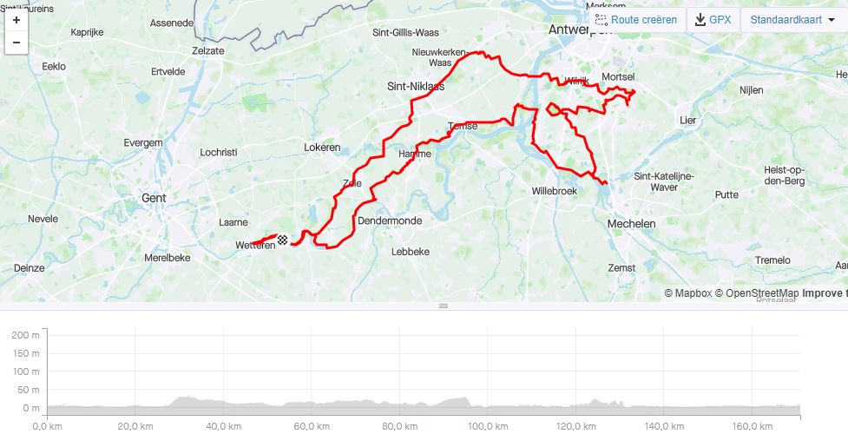The height and width of the screenshot is (447, 848).
Task: Download the GPX file
Action: click(713, 20)
